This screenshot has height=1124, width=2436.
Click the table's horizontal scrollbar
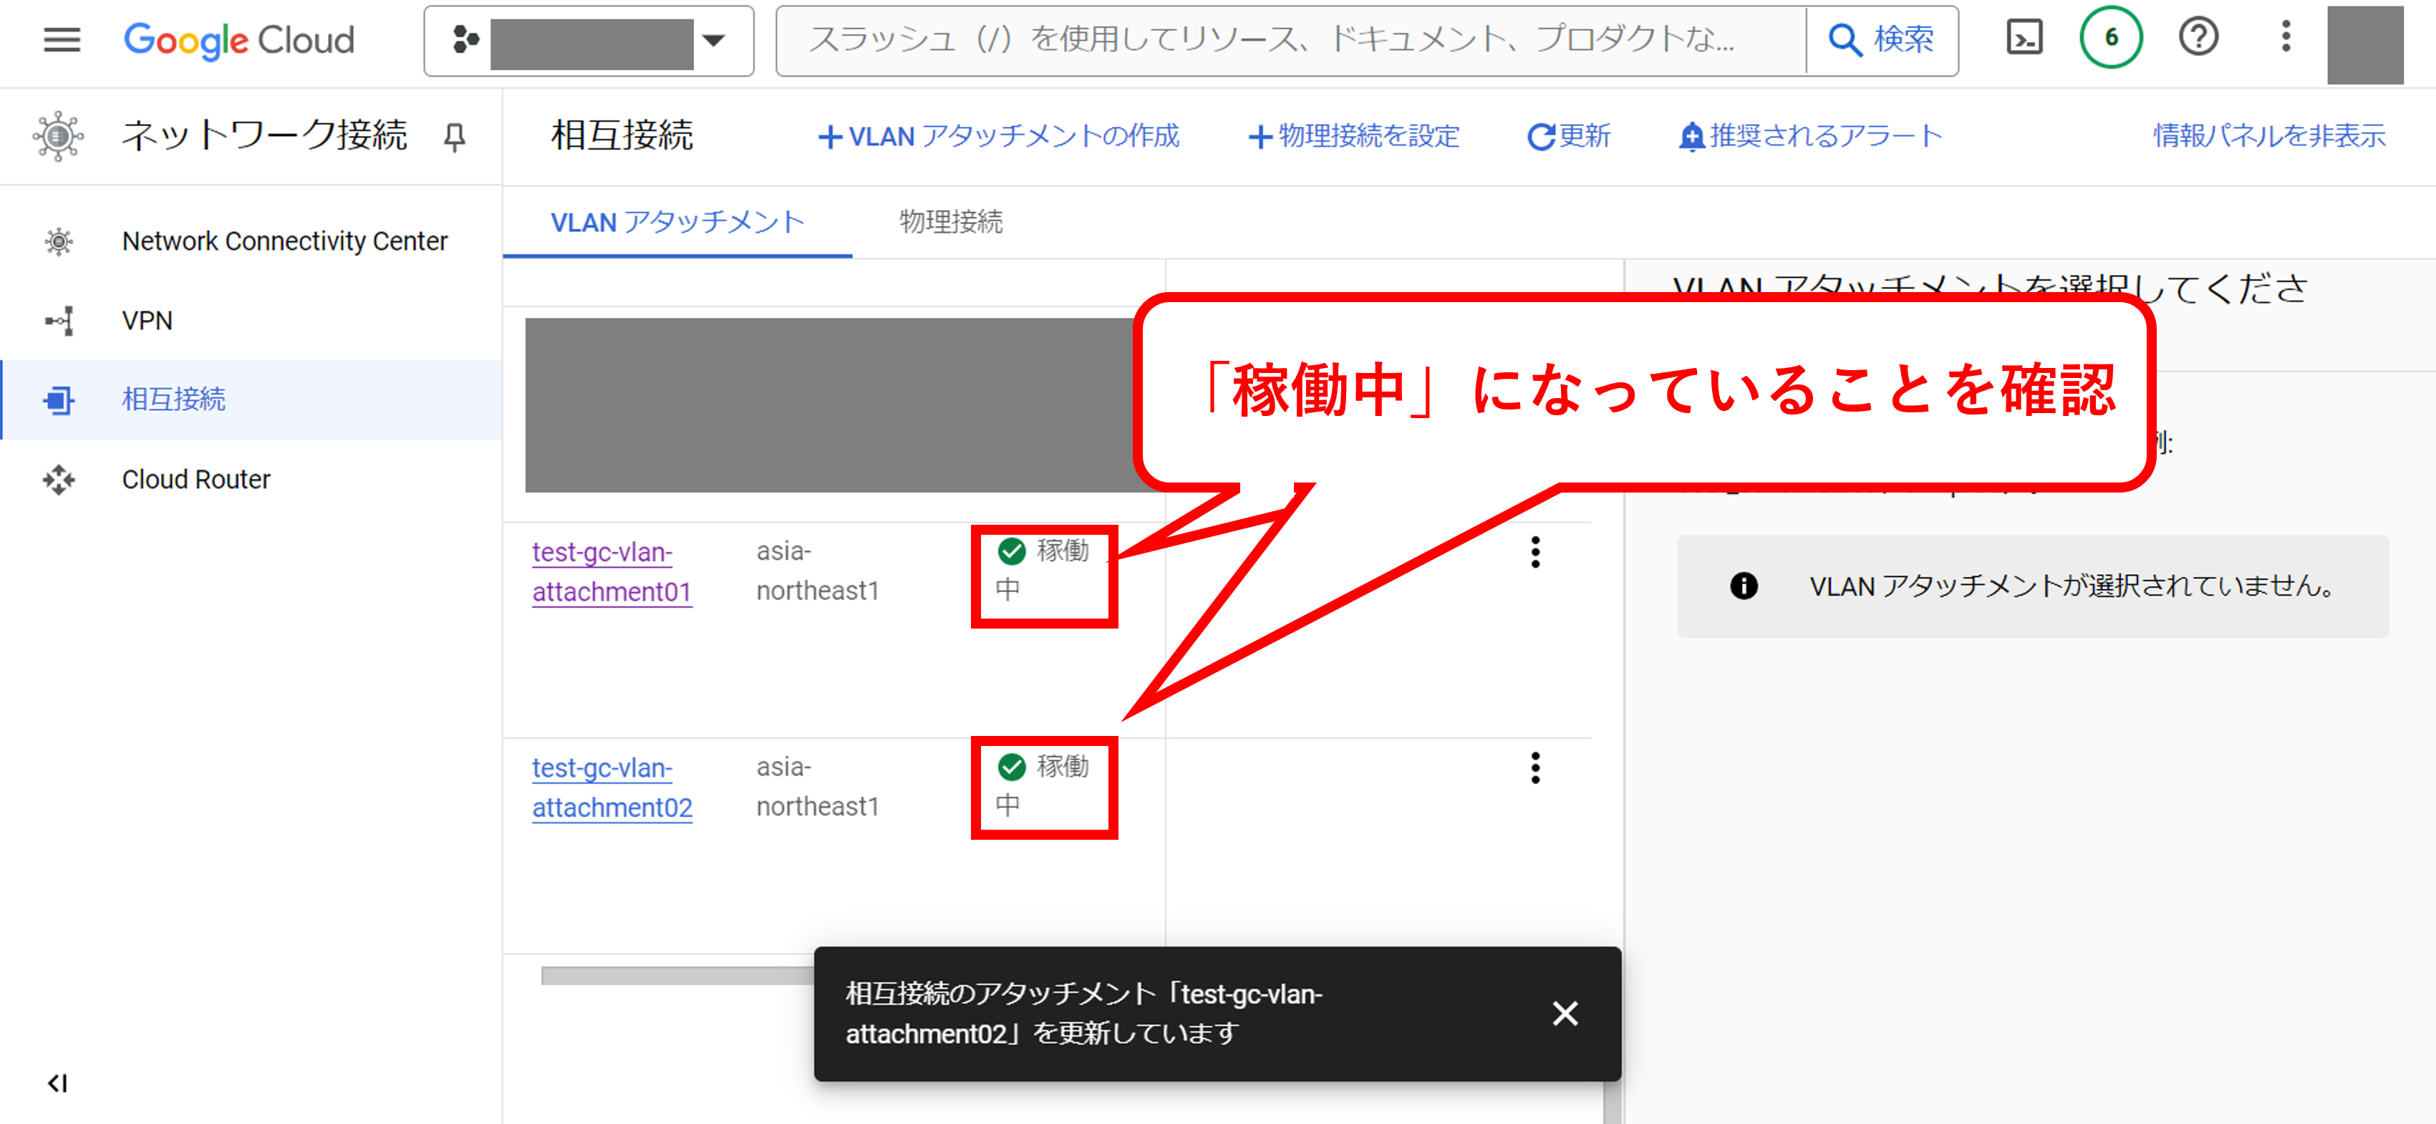pyautogui.click(x=675, y=976)
